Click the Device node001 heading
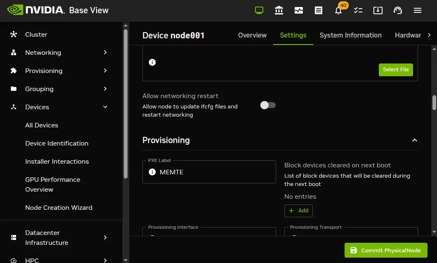The image size is (437, 263). [173, 35]
